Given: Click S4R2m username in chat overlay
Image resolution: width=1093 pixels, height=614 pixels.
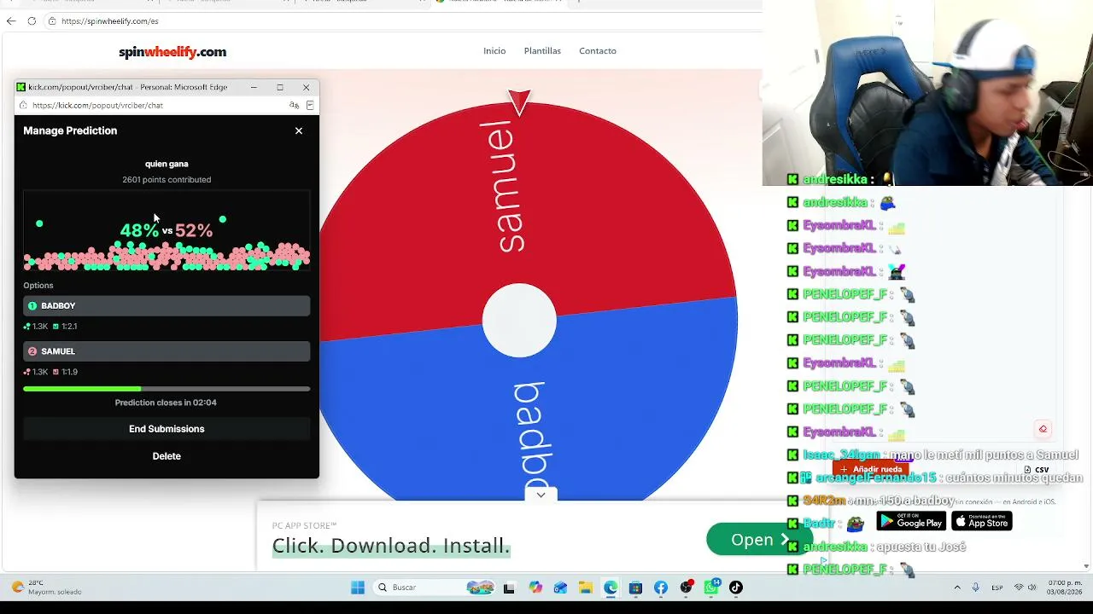Looking at the screenshot, I should (824, 501).
